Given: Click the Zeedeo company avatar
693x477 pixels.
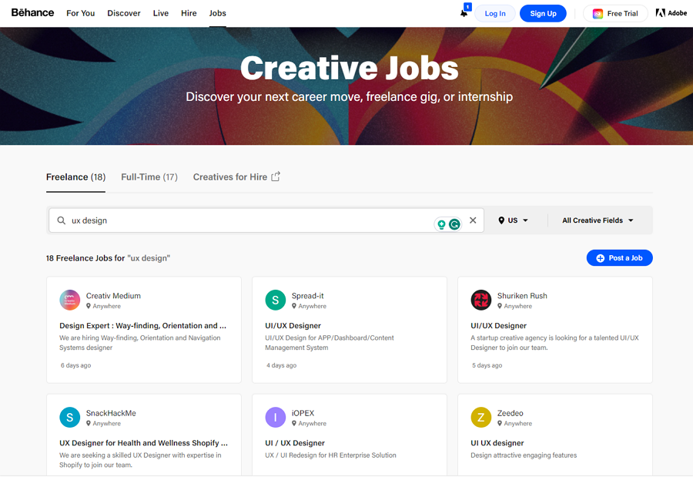Looking at the screenshot, I should [x=480, y=417].
